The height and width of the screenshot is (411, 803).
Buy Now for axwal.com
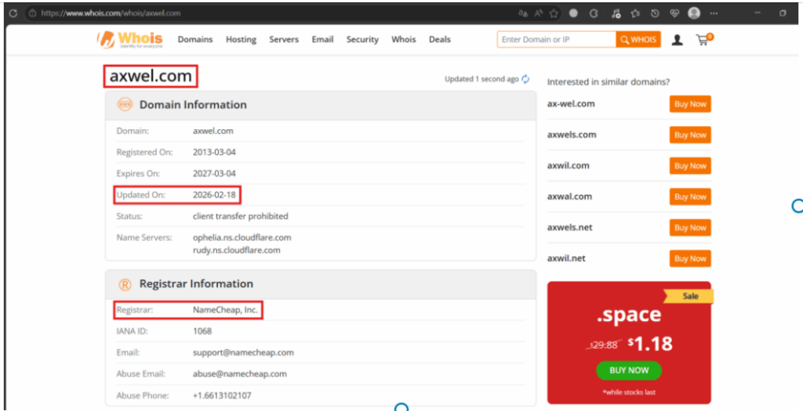pos(690,196)
